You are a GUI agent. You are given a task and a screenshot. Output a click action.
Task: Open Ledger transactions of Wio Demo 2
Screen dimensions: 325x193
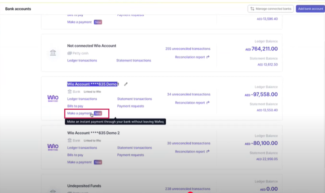(x=82, y=148)
